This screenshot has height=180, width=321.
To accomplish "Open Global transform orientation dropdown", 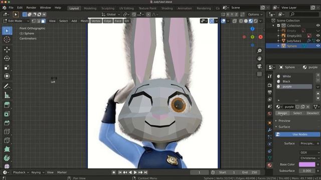I will [x=111, y=14].
